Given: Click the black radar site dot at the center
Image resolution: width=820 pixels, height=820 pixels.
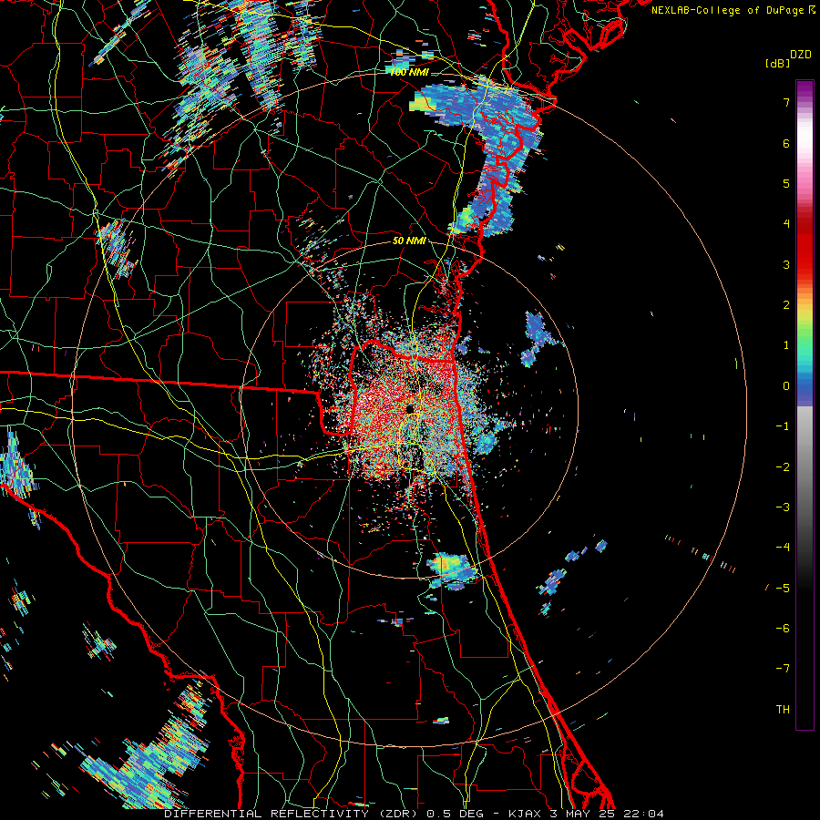Looking at the screenshot, I should (409, 408).
